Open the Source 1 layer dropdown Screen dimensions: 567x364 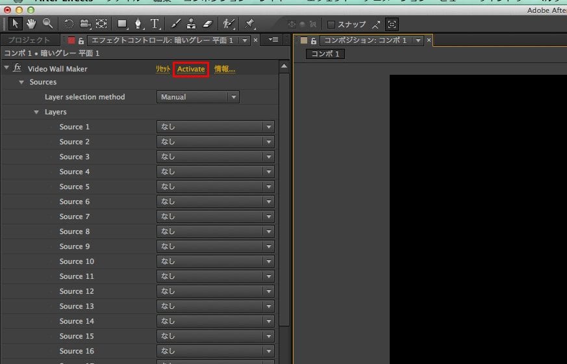tap(215, 127)
